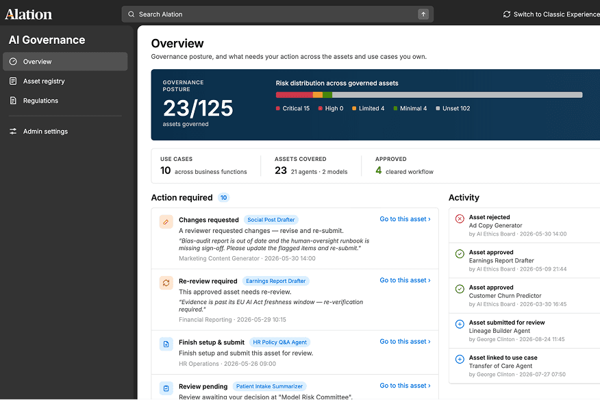This screenshot has height=400, width=600.
Task: Click the orange Limited segment of risk bar
Action: 318,95
